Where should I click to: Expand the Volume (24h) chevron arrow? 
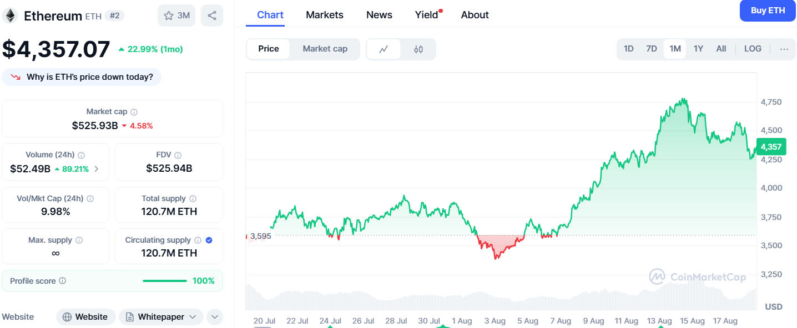click(x=97, y=169)
